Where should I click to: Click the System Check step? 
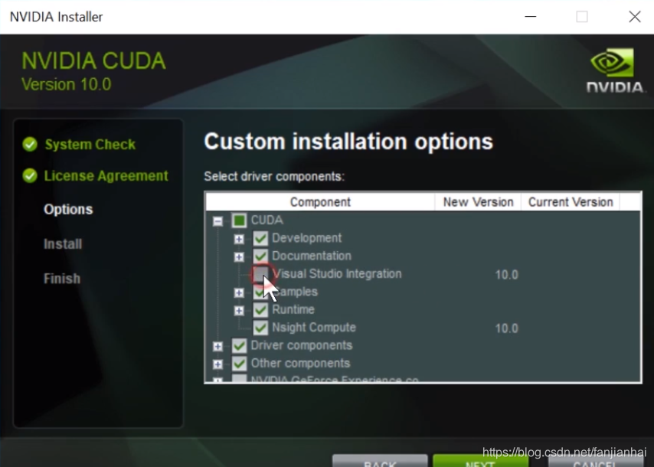(x=90, y=145)
